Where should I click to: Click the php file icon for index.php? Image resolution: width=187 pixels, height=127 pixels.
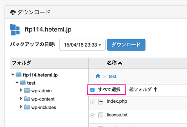tap(101, 102)
